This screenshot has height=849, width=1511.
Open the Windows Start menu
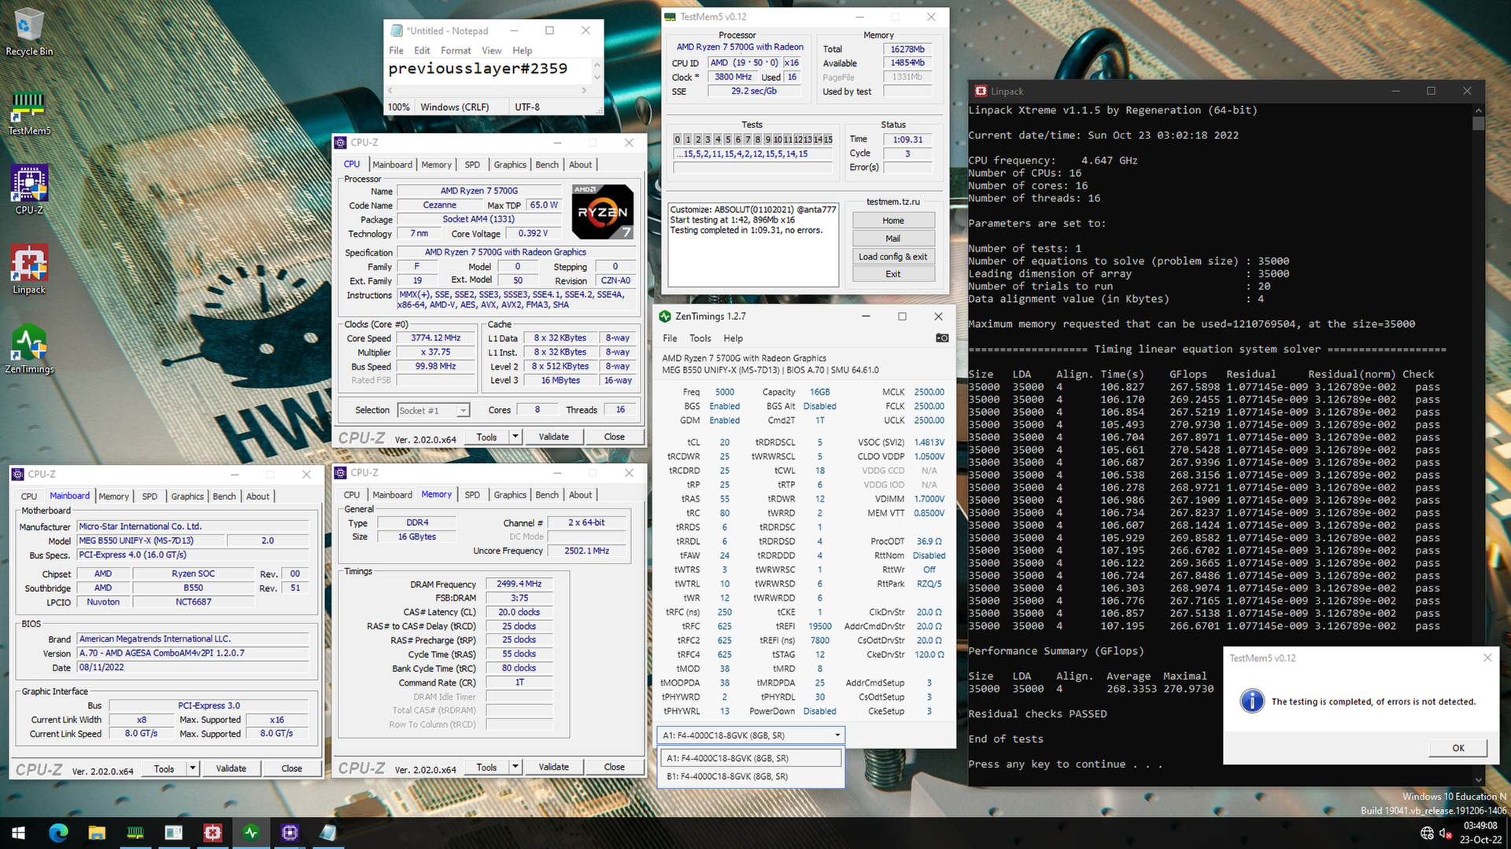19,832
